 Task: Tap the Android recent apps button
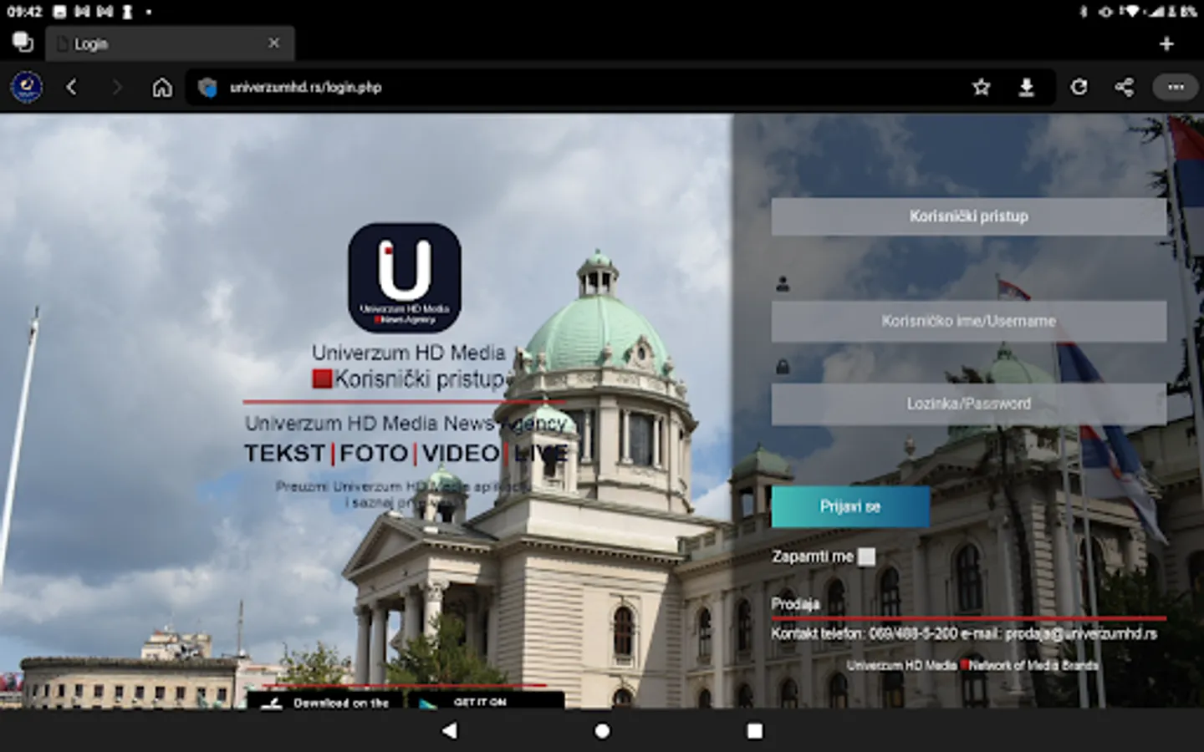click(x=754, y=731)
